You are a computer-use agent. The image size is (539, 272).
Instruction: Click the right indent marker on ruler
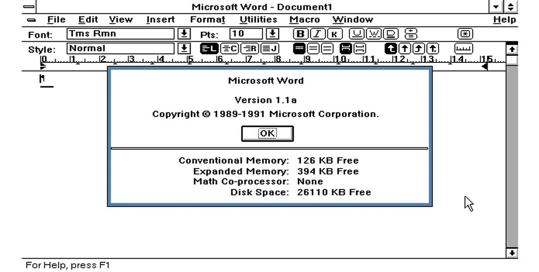(x=484, y=66)
